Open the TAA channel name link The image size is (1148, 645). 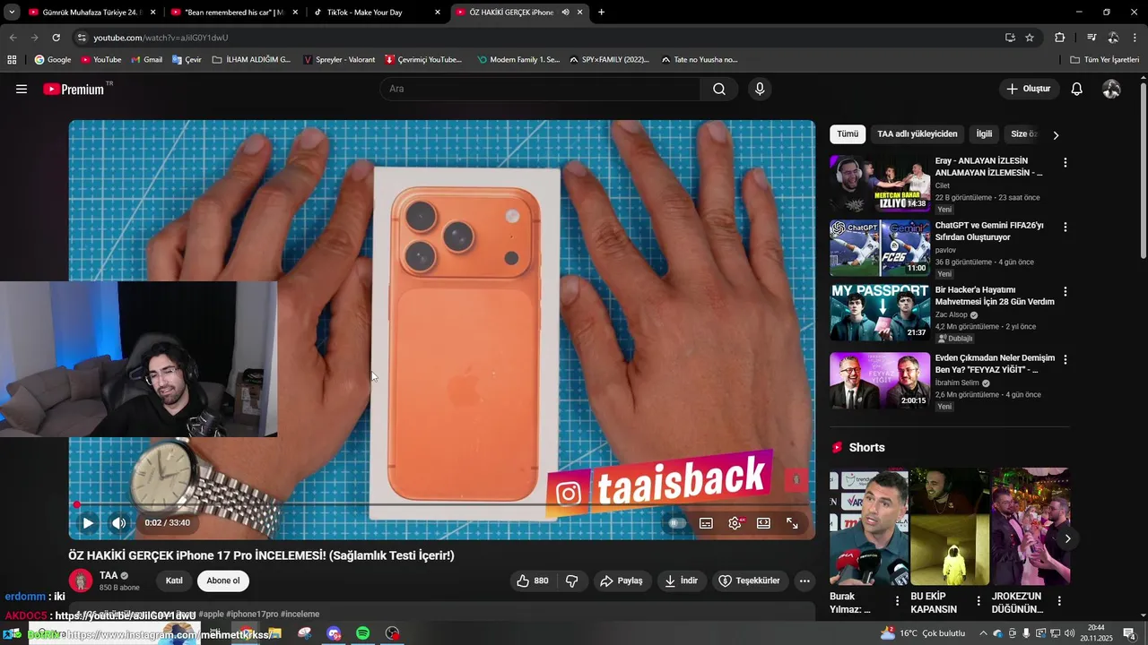click(109, 575)
